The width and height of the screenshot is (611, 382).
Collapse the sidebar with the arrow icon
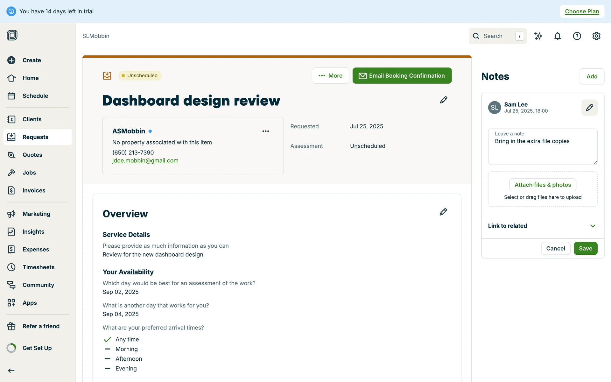[11, 371]
